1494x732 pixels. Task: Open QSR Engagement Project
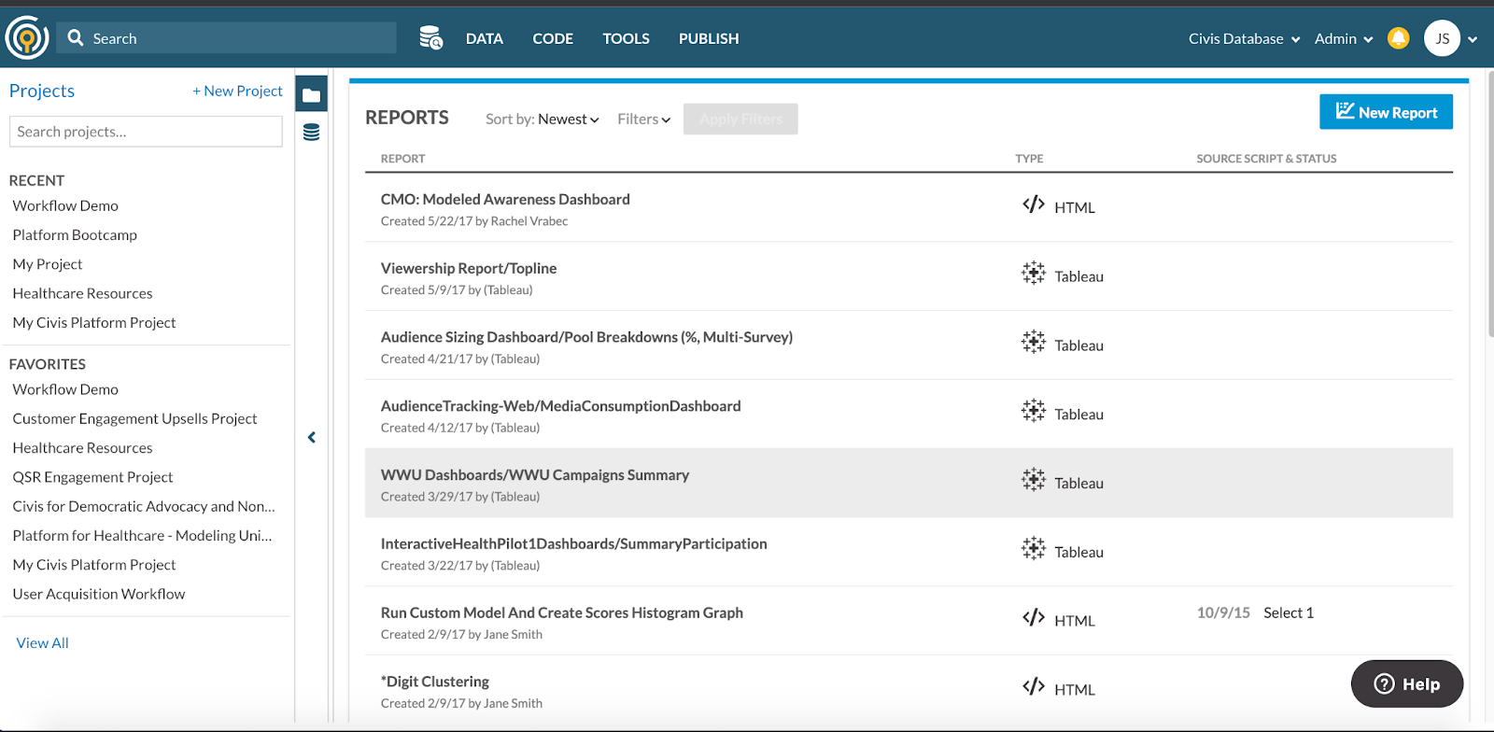[92, 477]
